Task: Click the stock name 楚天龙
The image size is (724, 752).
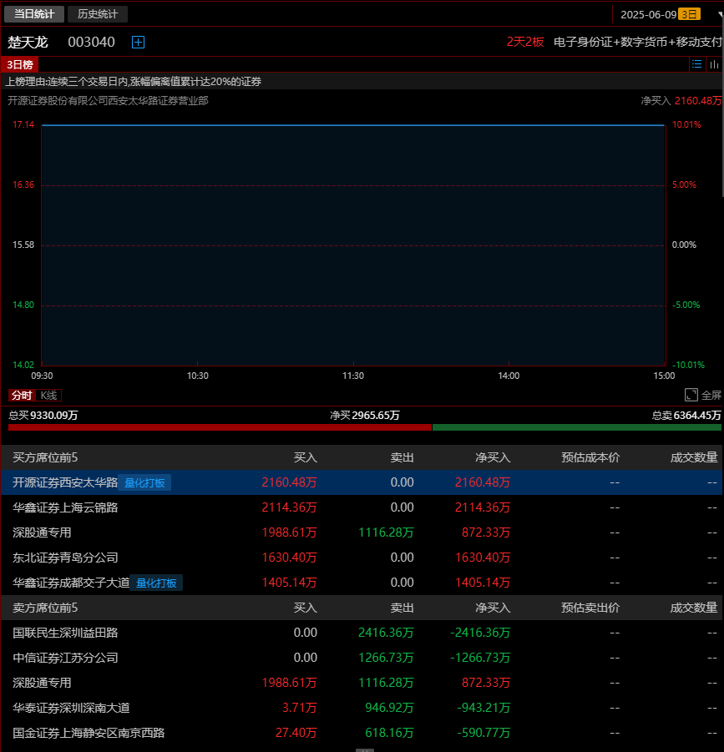Action: (28, 43)
